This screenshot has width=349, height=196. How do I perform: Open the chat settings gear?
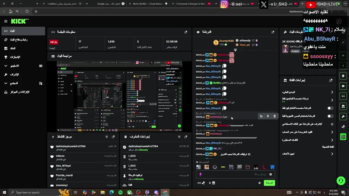coord(260,183)
